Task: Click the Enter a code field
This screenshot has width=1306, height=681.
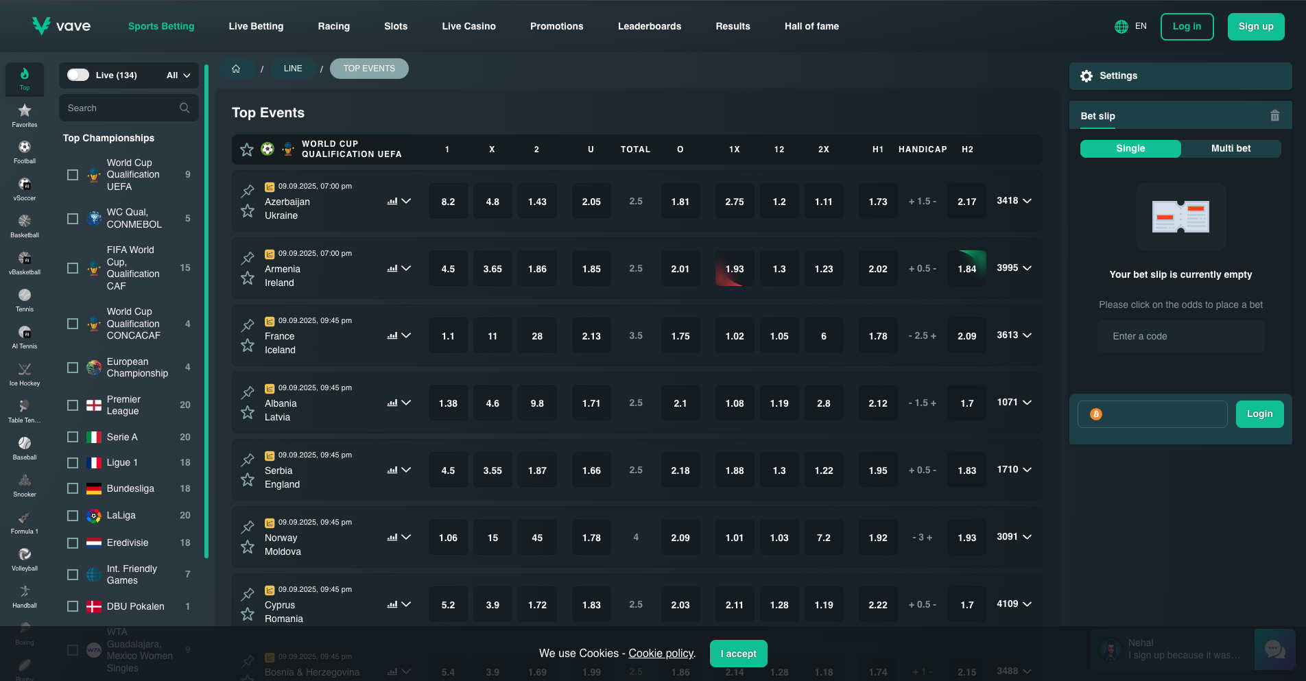Action: point(1180,336)
